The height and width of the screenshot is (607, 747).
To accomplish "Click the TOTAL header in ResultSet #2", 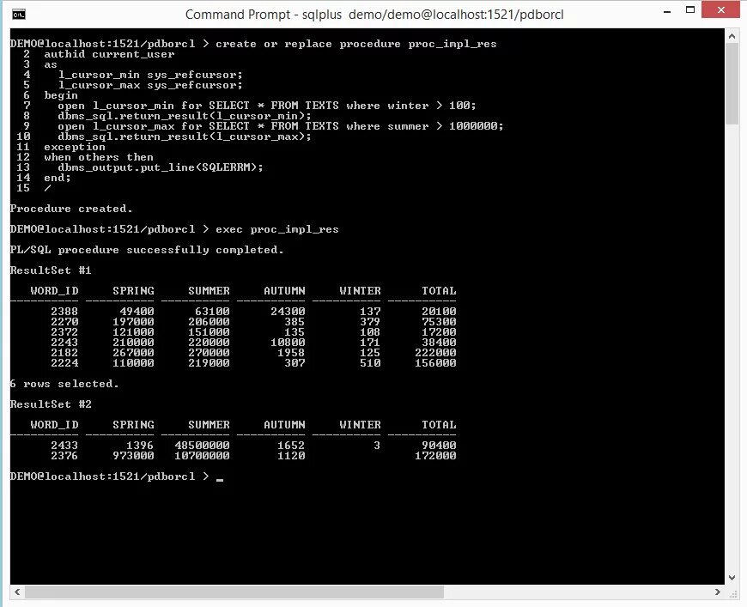I will tap(439, 424).
